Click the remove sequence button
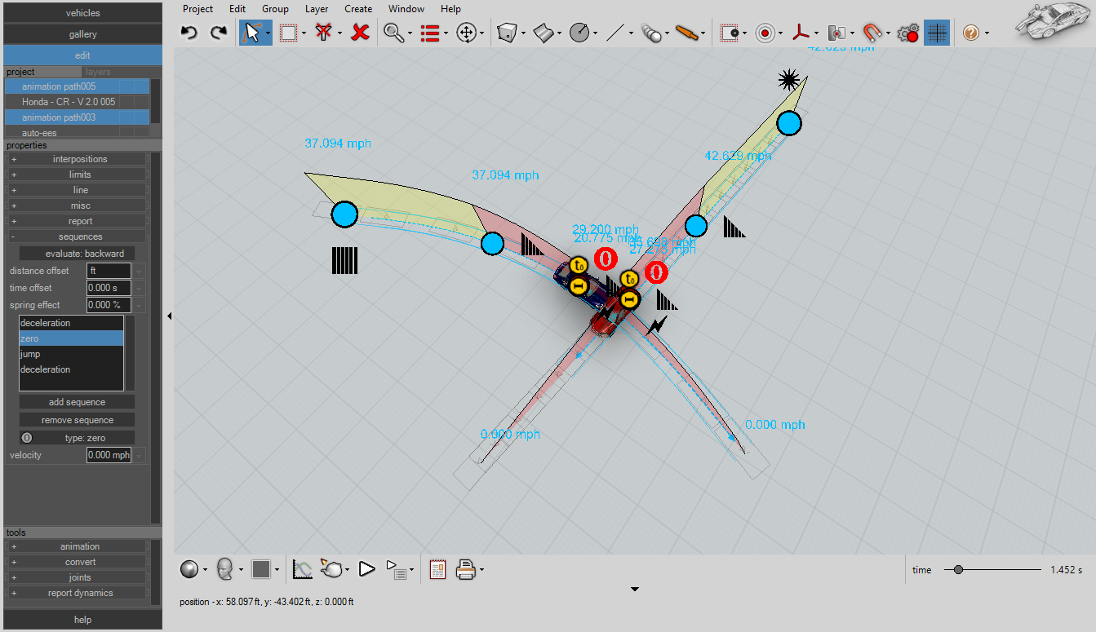The image size is (1096, 632). tap(78, 420)
